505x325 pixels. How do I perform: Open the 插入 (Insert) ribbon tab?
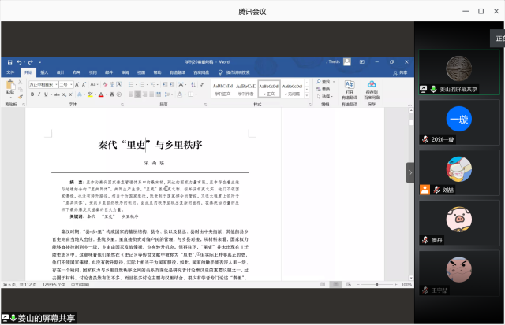pos(43,72)
